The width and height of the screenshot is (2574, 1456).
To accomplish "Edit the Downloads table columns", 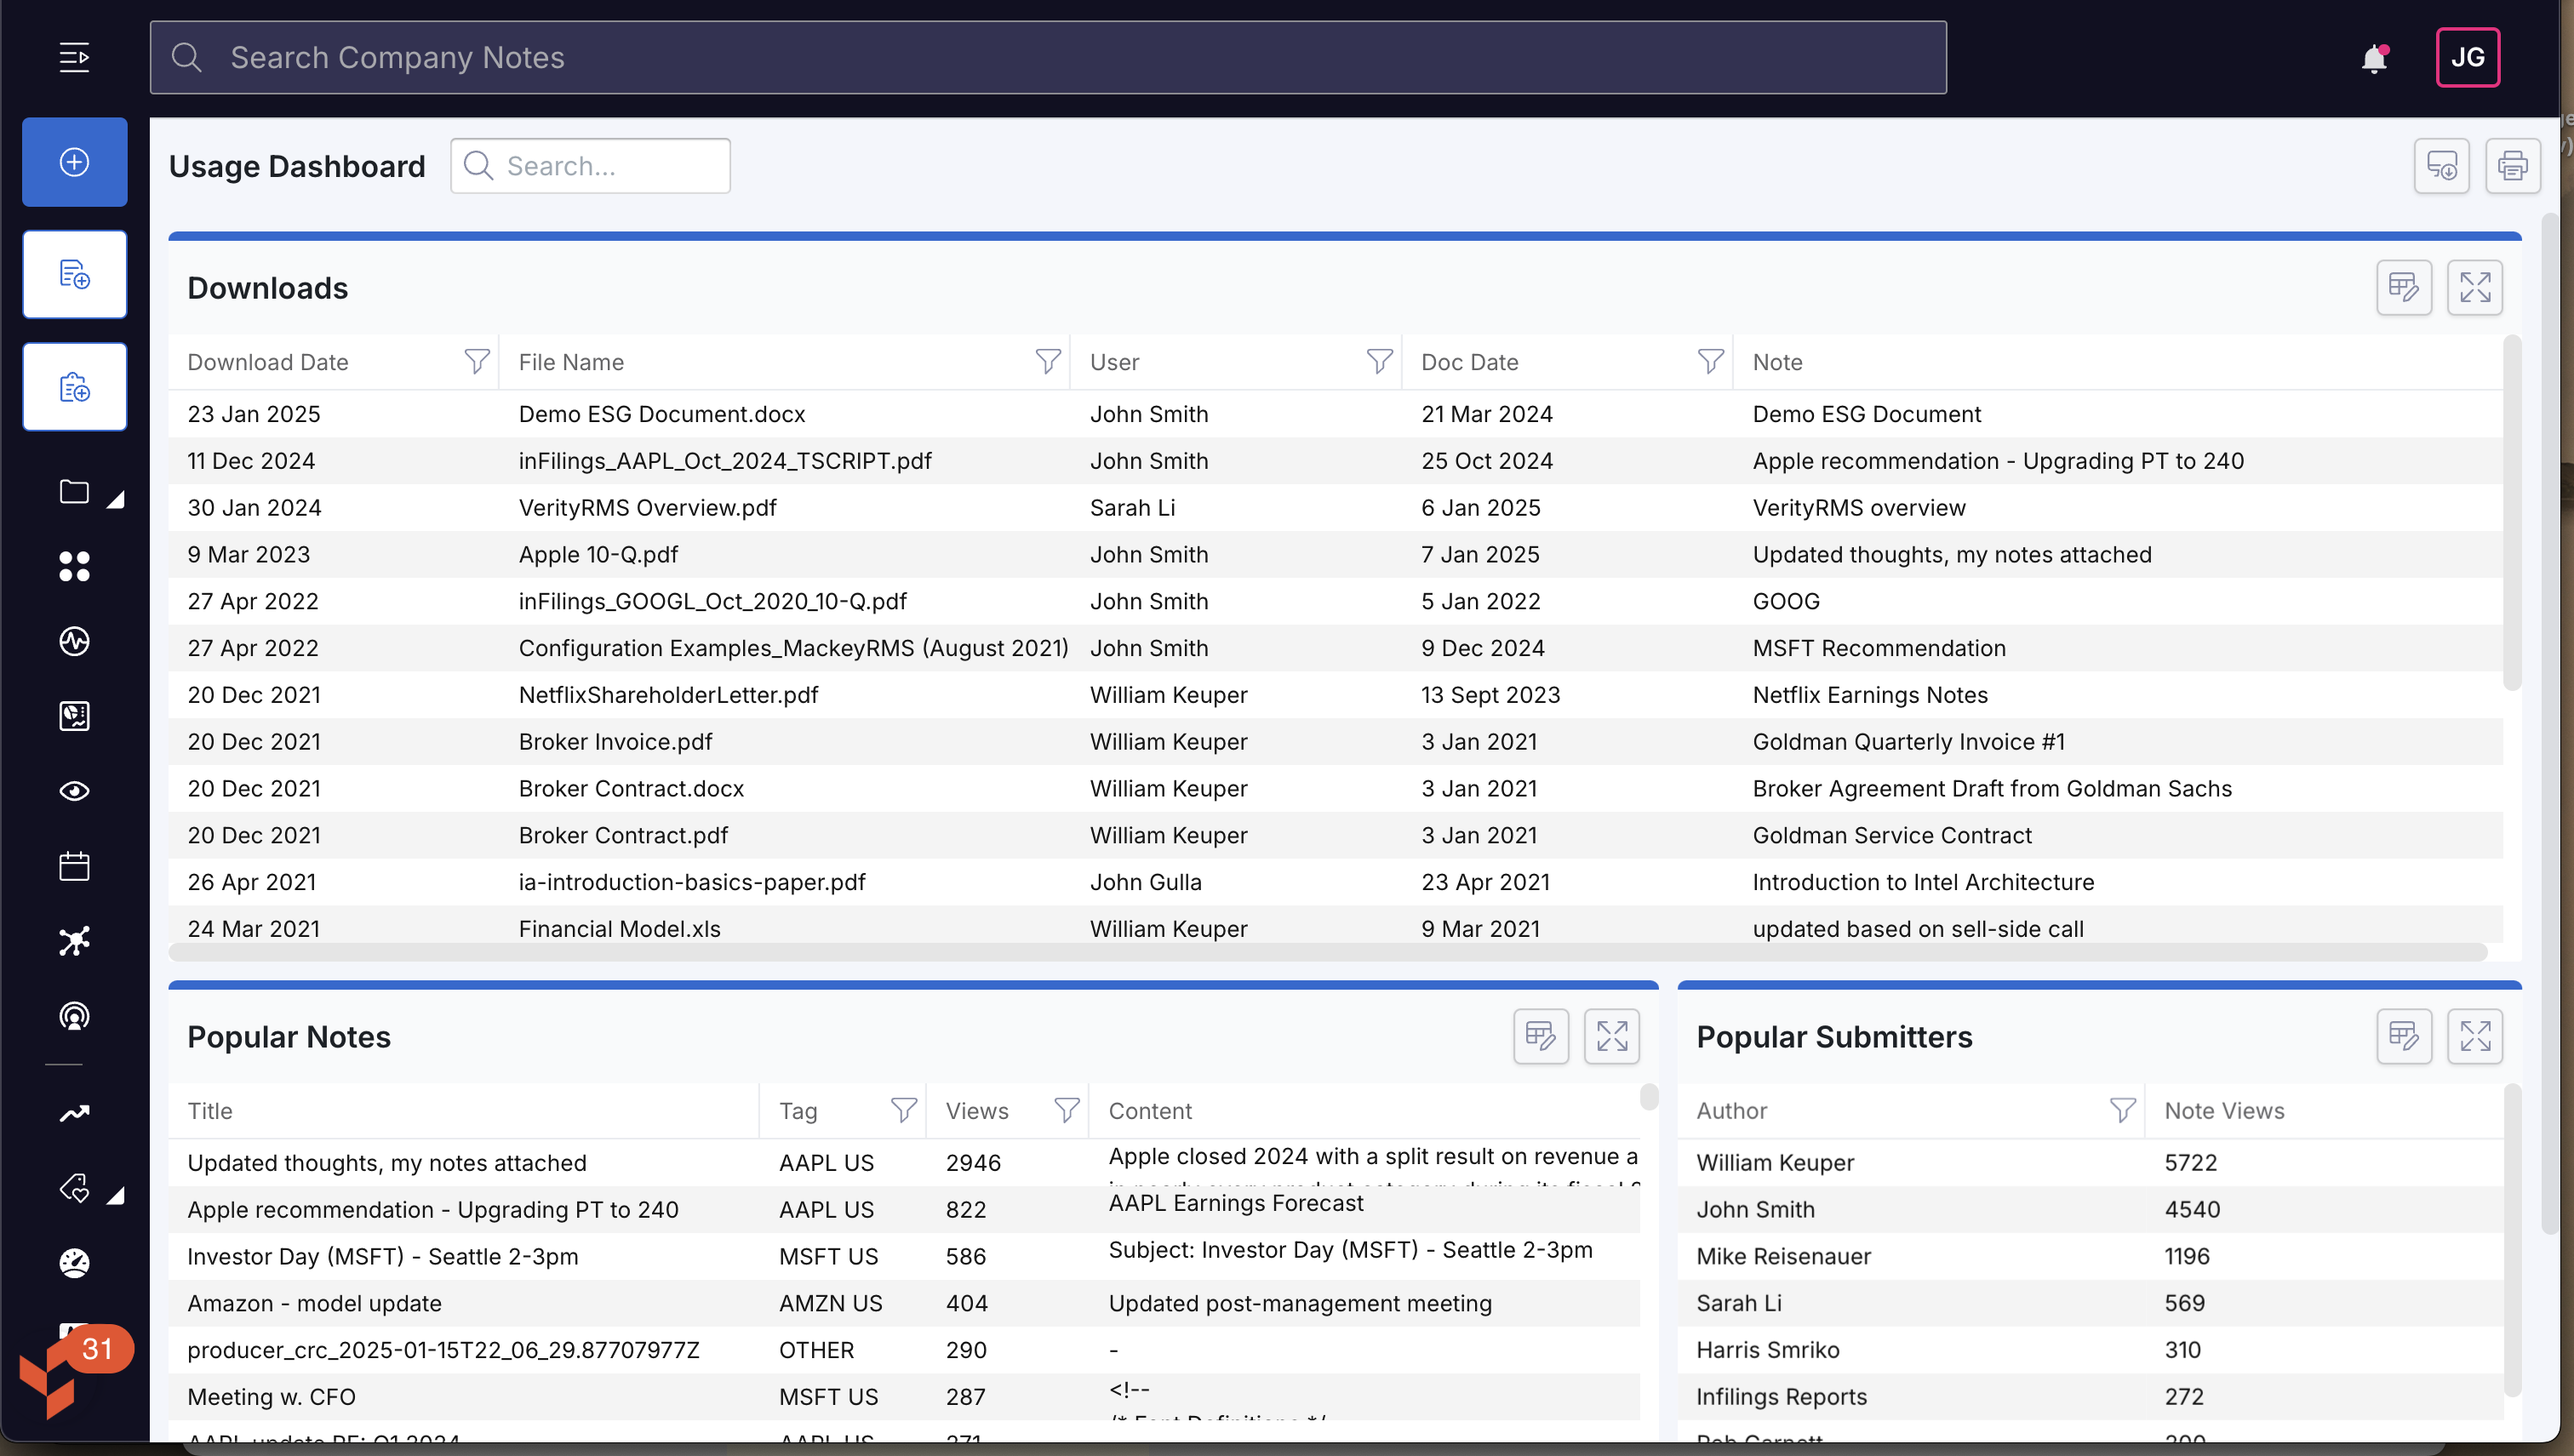I will tap(2403, 288).
